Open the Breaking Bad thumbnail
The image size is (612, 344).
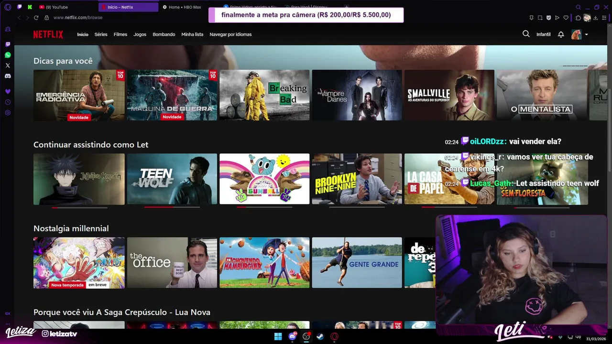264,95
